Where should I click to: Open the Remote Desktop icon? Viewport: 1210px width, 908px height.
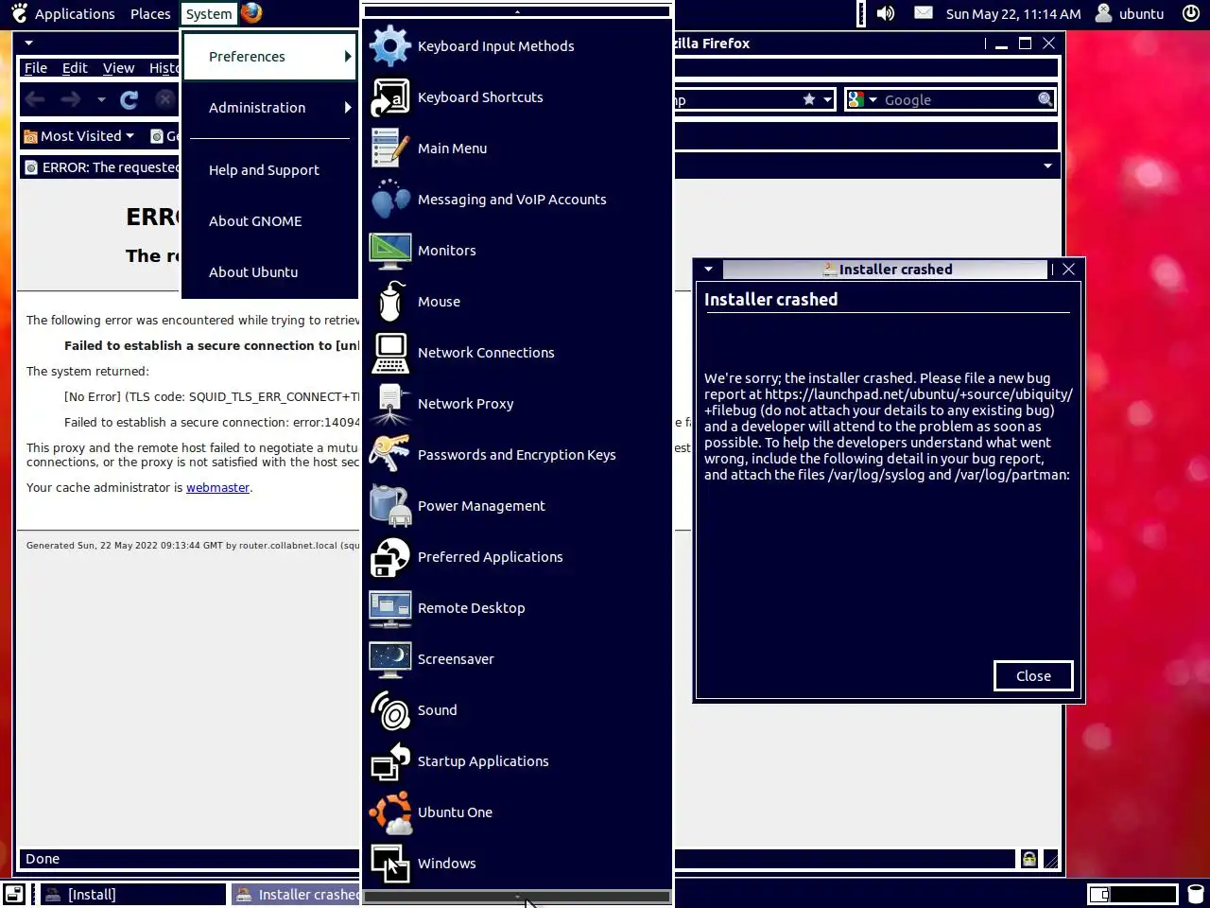coord(390,608)
